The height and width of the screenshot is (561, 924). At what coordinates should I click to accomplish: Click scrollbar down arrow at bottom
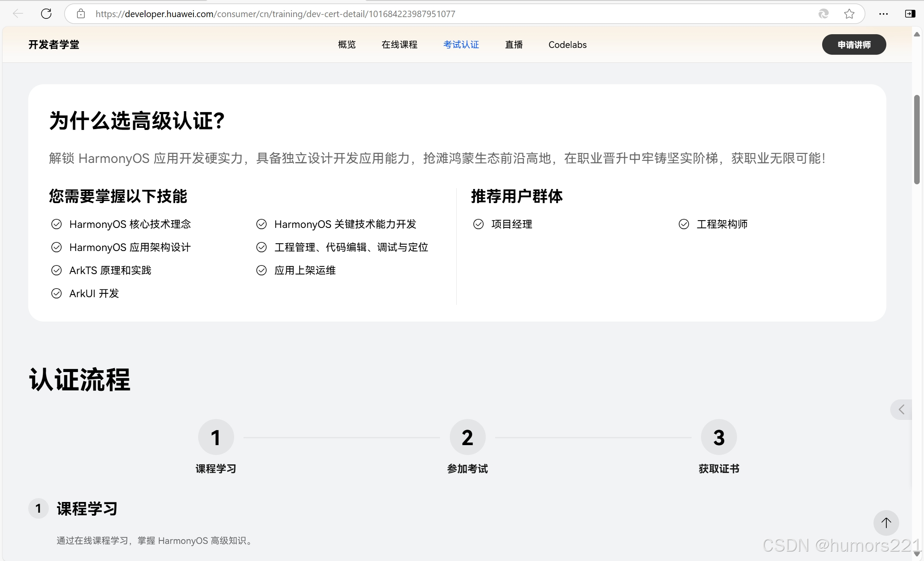pos(917,554)
